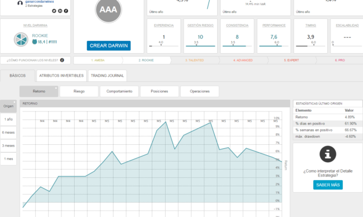This screenshot has height=217, width=363.
Task: Select the Riesgo sub-tab
Action: pyautogui.click(x=79, y=91)
